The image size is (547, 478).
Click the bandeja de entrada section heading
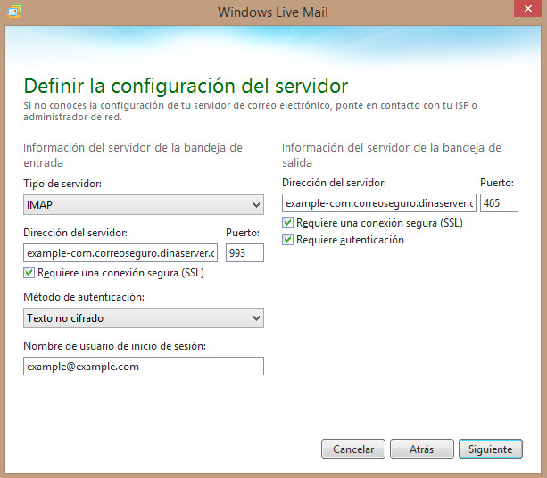click(x=133, y=155)
